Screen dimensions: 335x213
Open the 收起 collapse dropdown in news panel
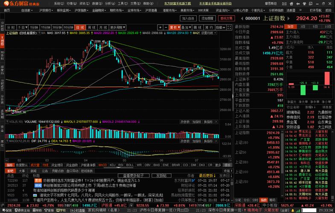click(x=228, y=171)
